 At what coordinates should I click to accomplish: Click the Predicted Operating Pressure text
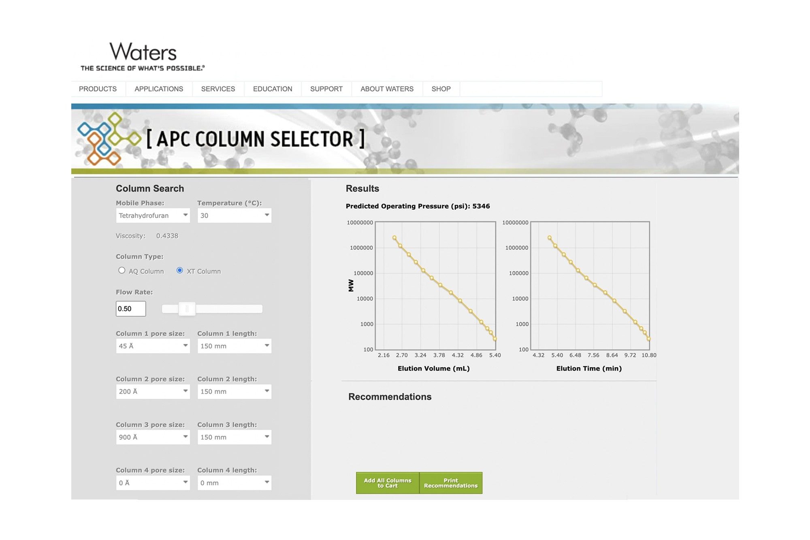(418, 206)
